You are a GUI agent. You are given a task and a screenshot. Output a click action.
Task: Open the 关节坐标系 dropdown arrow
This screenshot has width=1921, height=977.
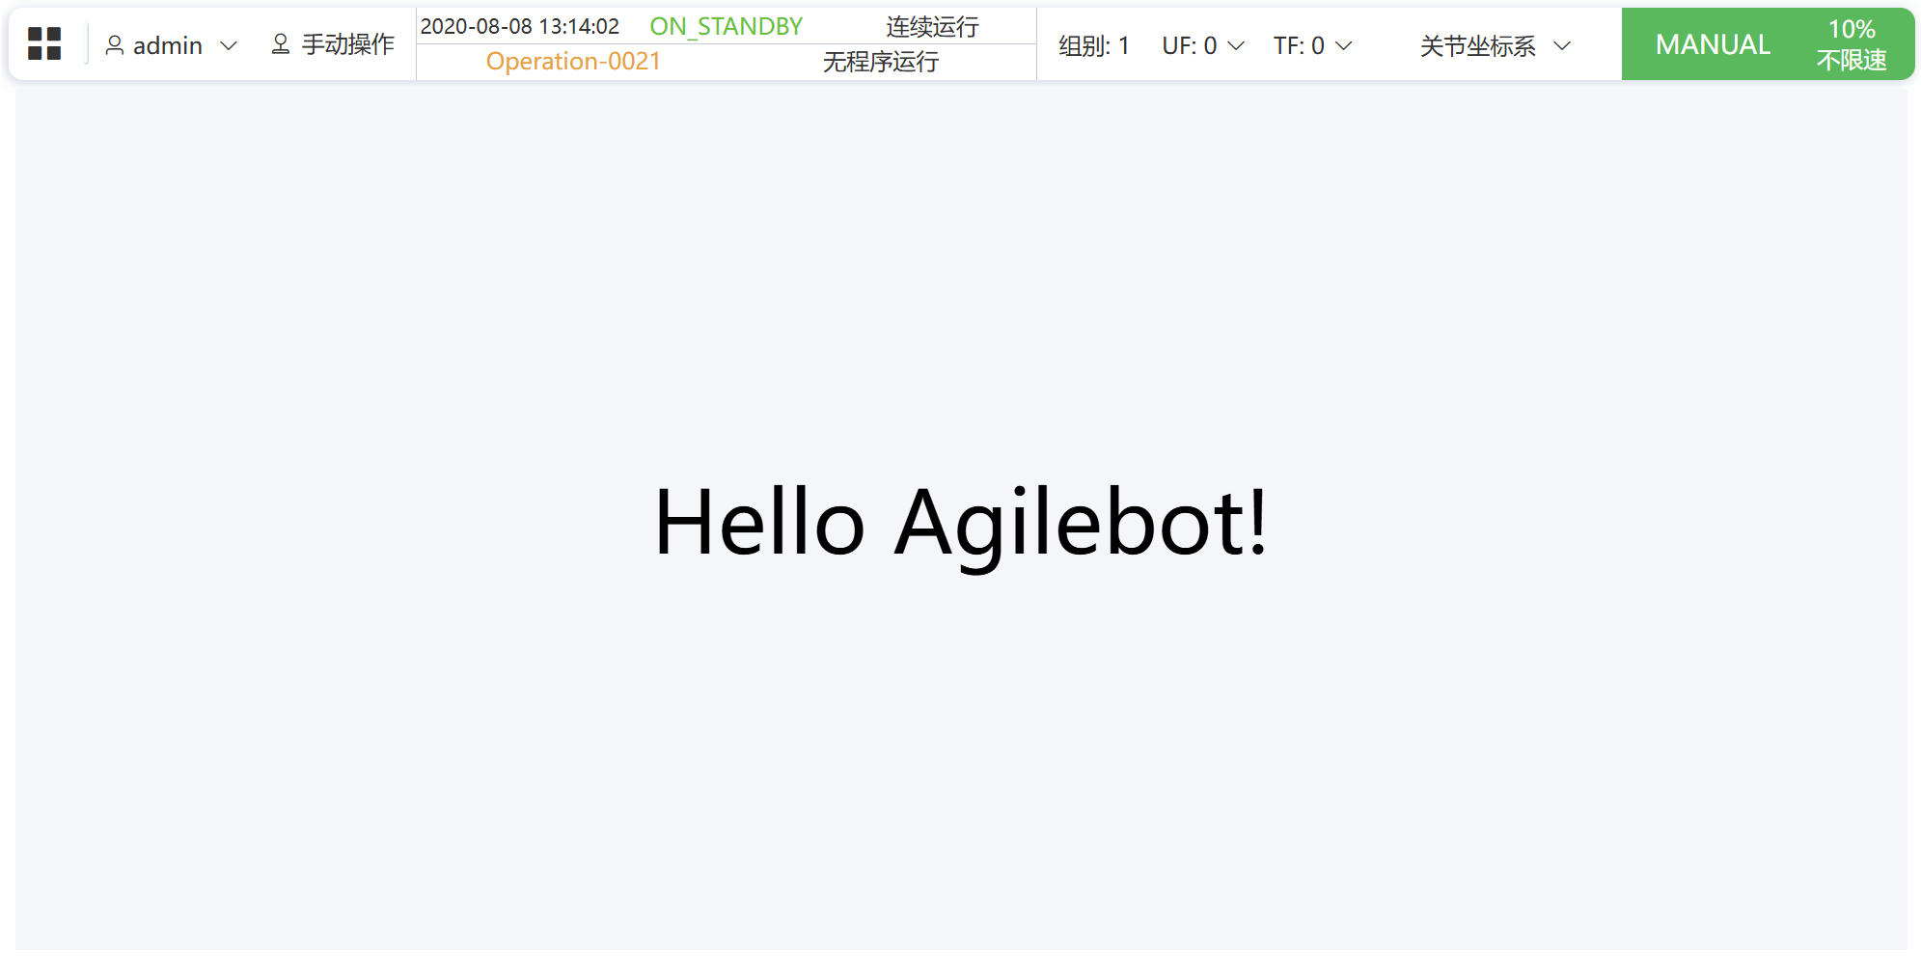pos(1562,46)
